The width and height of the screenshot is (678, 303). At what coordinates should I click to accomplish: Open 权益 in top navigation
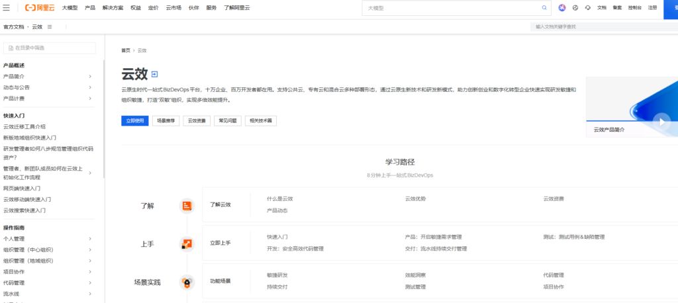(x=136, y=8)
